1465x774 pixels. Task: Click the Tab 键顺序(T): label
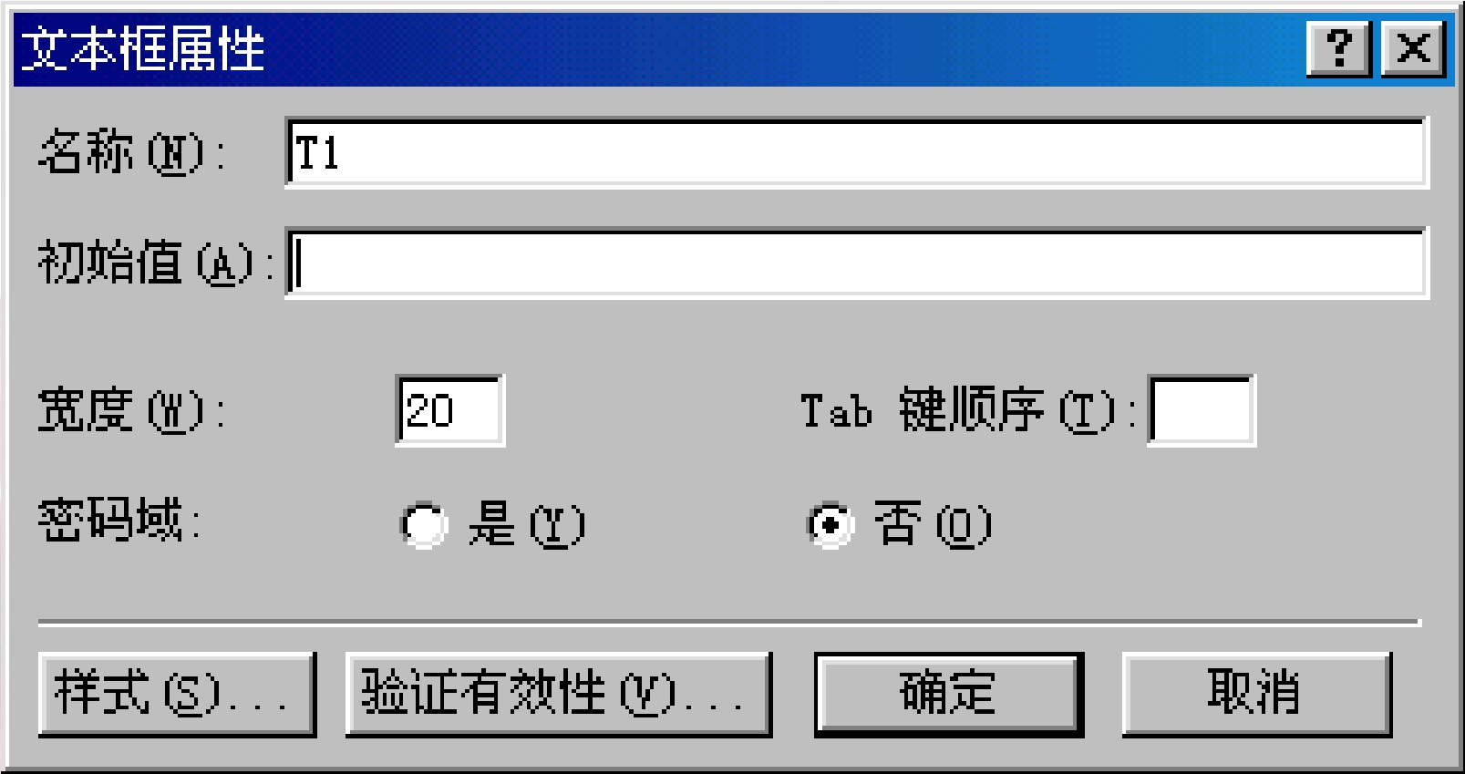coord(968,410)
